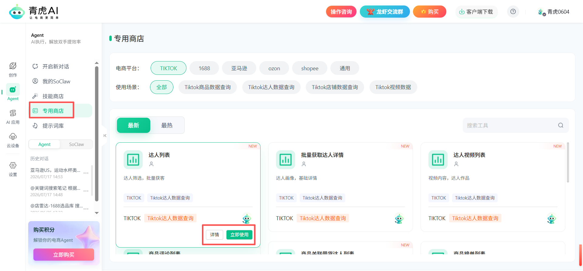The width and height of the screenshot is (583, 271).
Task: Open 技能商店 in the sidebar
Action: (x=60, y=96)
